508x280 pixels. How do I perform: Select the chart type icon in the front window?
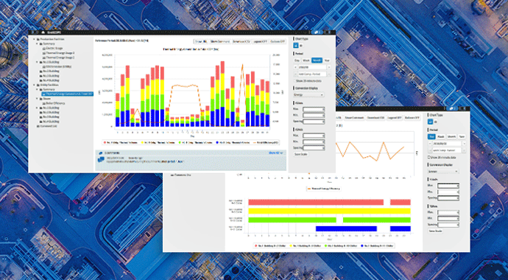(296, 46)
